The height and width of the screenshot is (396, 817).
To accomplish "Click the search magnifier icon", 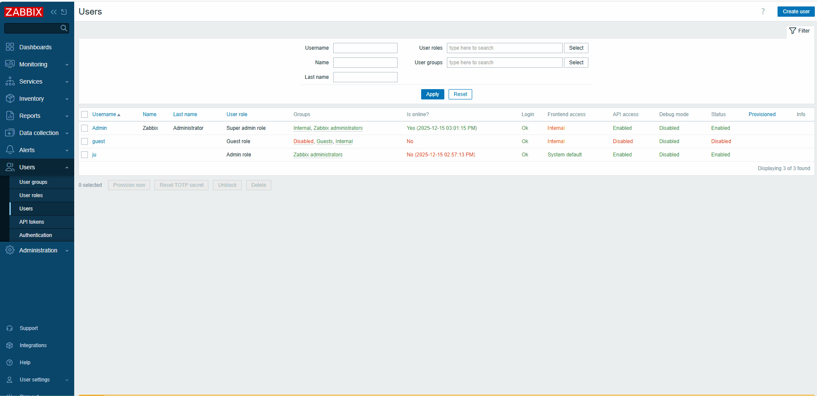I will 64,28.
